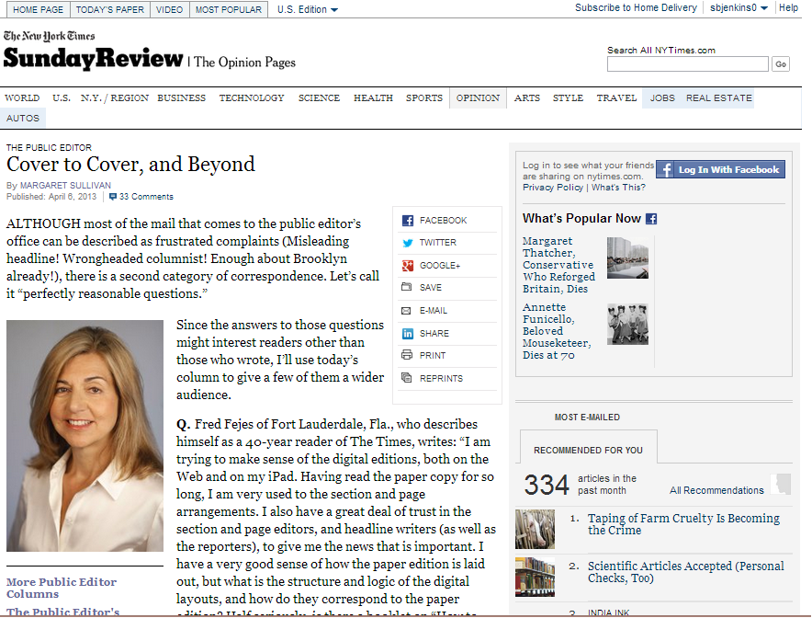
Task: Select SCIENCE section
Action: coord(319,98)
